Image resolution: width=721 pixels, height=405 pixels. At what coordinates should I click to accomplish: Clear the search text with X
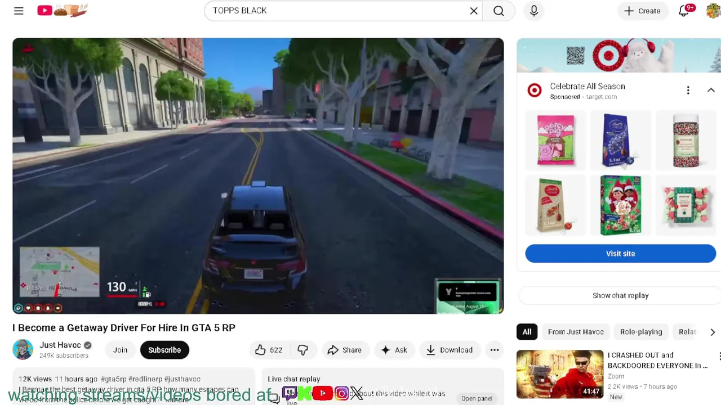point(474,11)
